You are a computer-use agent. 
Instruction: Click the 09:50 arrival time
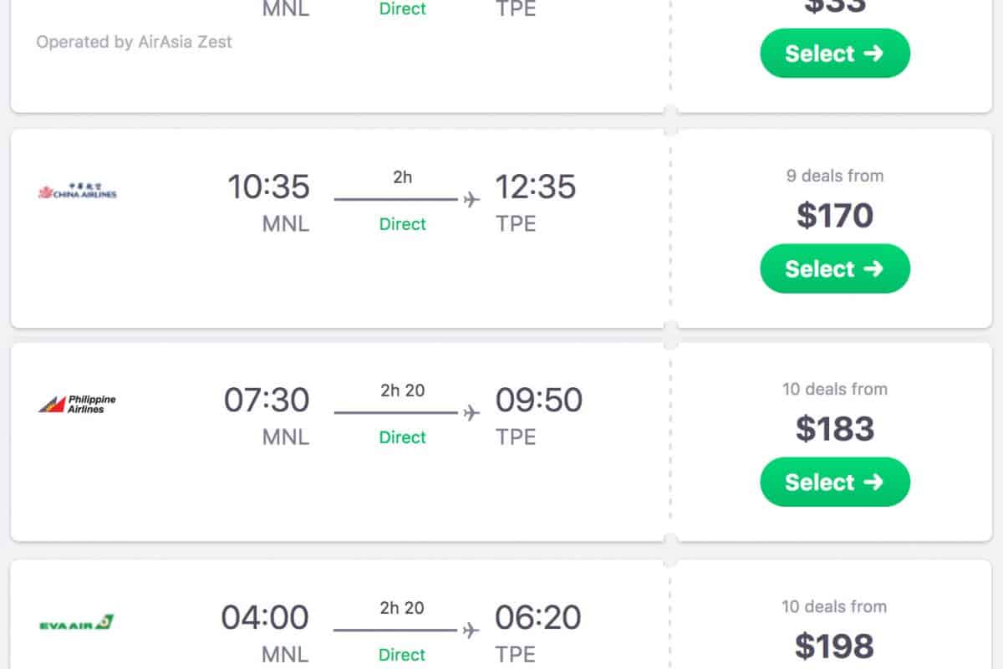click(538, 400)
